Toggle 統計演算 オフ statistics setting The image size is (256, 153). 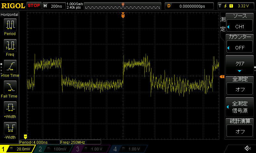pos(239,127)
